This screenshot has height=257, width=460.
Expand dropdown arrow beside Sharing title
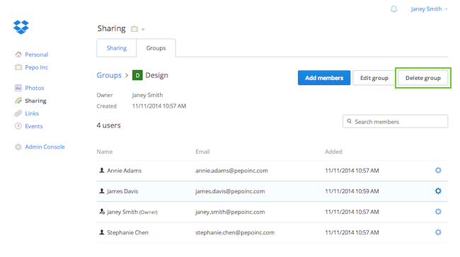click(x=143, y=29)
